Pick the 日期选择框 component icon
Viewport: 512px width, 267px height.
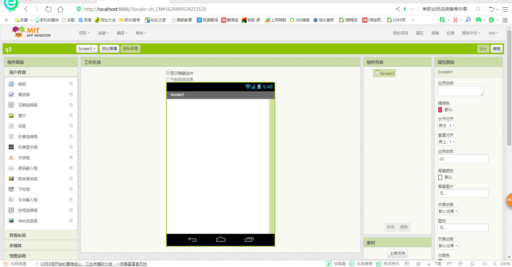[x=11, y=105]
